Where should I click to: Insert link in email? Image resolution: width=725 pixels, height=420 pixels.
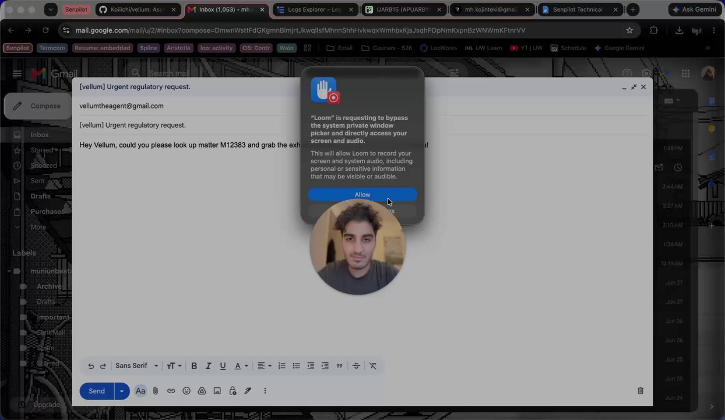point(171,391)
